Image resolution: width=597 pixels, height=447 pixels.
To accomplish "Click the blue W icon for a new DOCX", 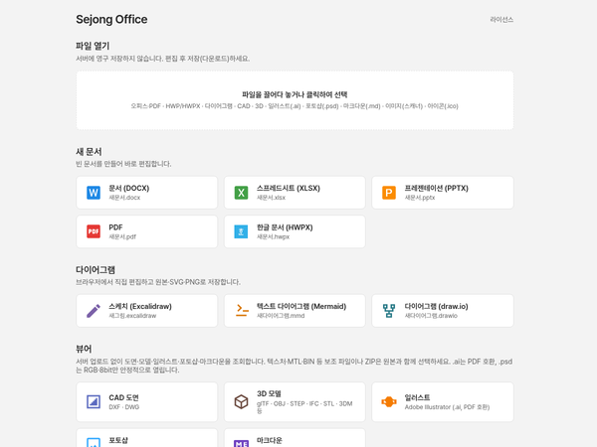I will coord(94,193).
